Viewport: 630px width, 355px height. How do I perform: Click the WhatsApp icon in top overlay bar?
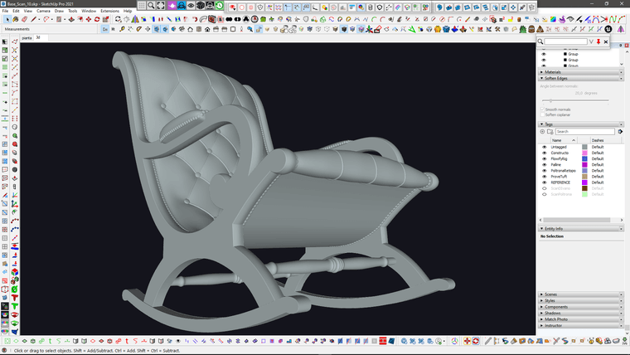tap(220, 6)
